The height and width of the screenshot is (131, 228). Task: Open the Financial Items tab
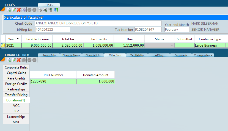pos(71,55)
